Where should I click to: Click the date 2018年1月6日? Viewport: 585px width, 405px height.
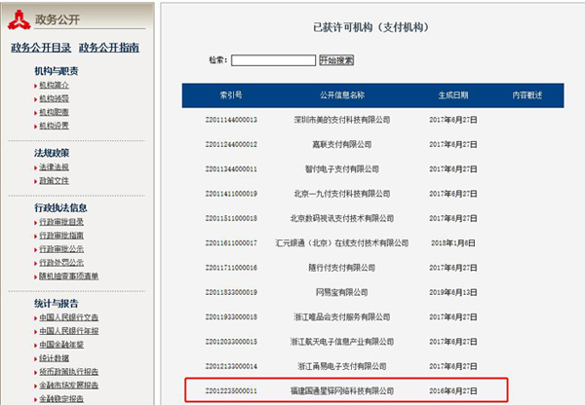coord(453,243)
